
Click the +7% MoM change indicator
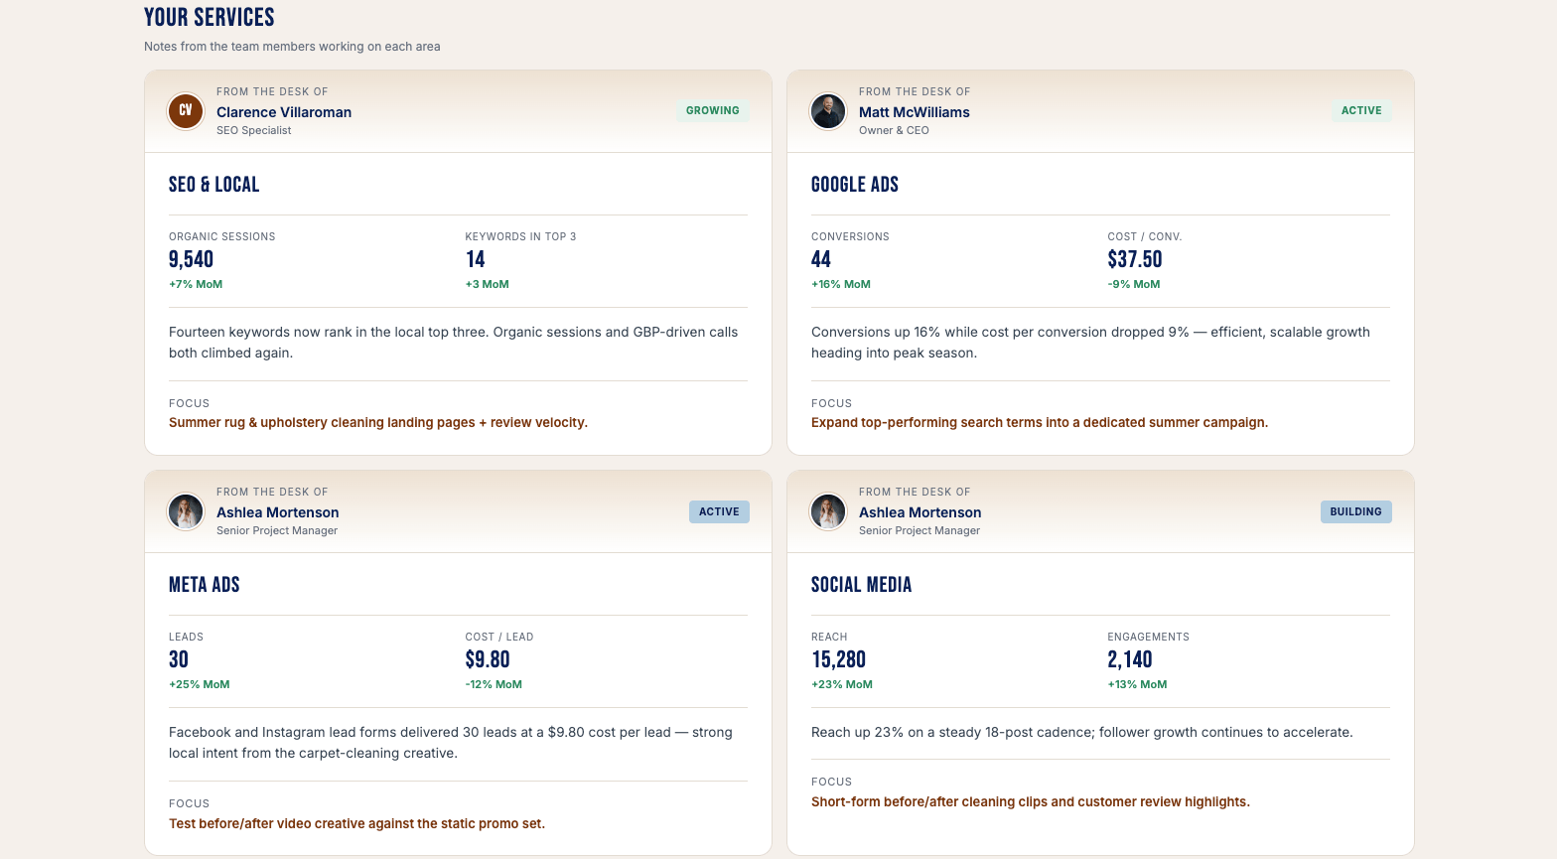pos(196,284)
